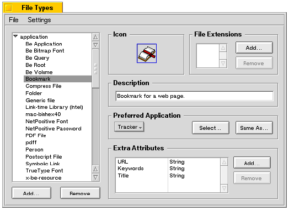This screenshot has width=289, height=210.
Task: Open the File menu
Action: click(14, 20)
